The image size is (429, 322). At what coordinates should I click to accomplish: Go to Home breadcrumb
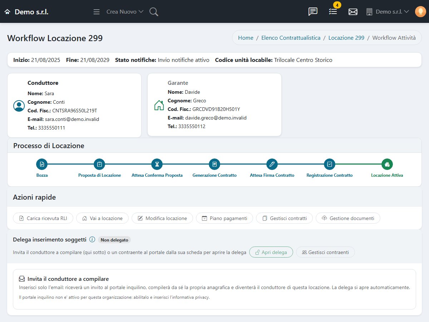pos(246,38)
